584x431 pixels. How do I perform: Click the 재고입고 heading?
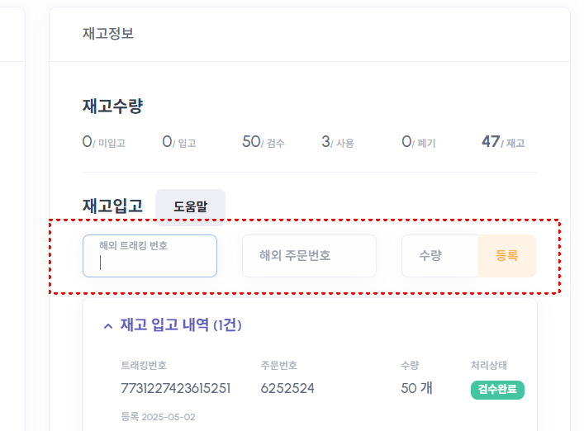[x=112, y=205]
